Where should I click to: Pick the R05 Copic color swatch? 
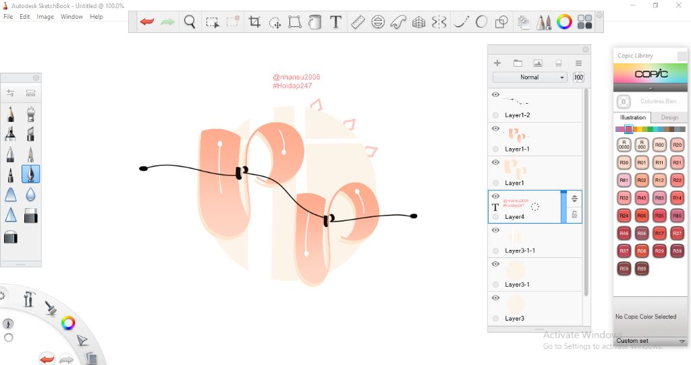[x=642, y=215]
